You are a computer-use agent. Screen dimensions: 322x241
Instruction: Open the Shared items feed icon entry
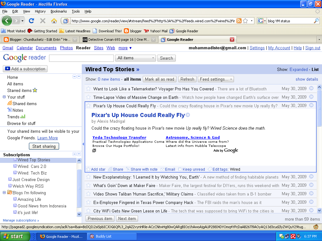point(22,104)
